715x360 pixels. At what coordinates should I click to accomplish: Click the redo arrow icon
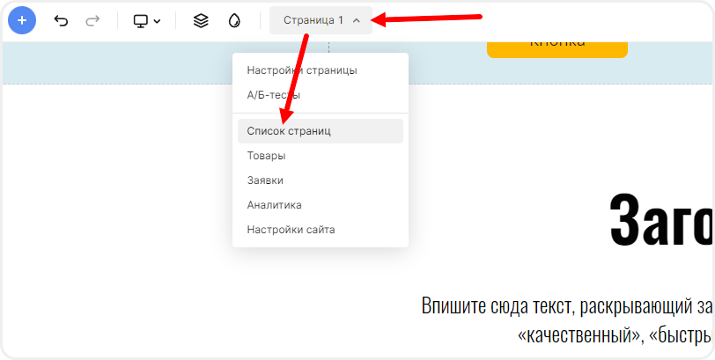tap(92, 20)
